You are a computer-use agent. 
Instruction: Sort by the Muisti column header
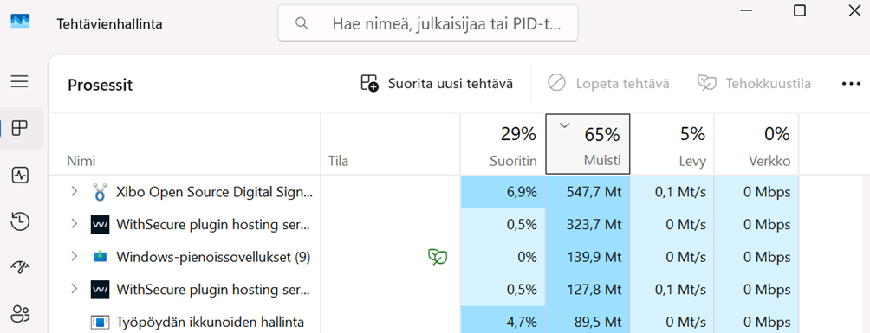(x=588, y=144)
